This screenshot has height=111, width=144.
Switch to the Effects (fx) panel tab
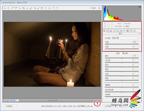(x=124, y=31)
